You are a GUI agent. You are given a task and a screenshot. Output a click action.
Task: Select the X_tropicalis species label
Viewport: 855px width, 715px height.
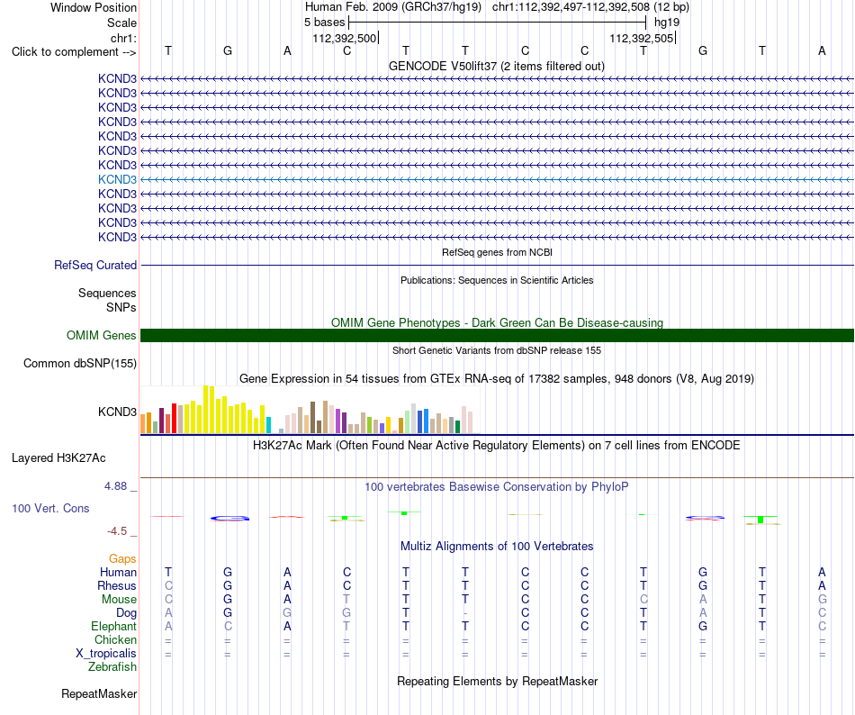click(x=106, y=654)
